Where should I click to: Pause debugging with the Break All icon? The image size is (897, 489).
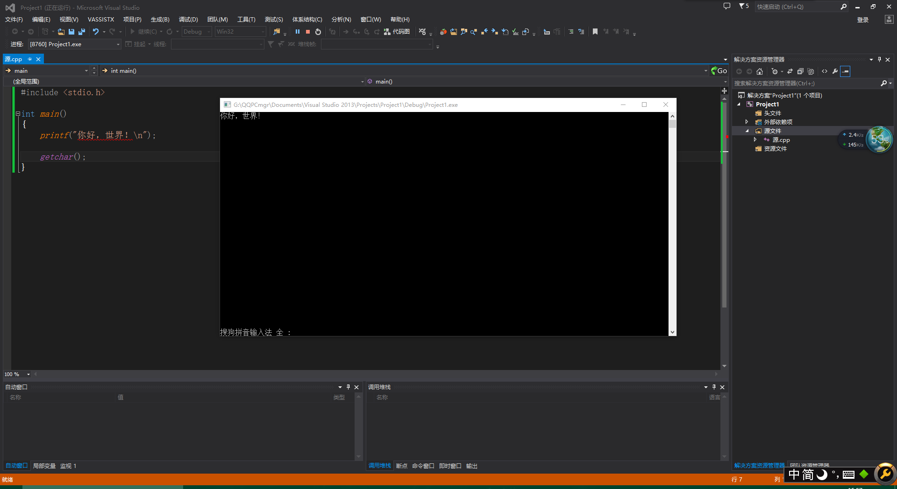coord(298,32)
